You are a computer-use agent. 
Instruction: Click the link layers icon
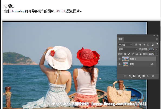coord(125,76)
